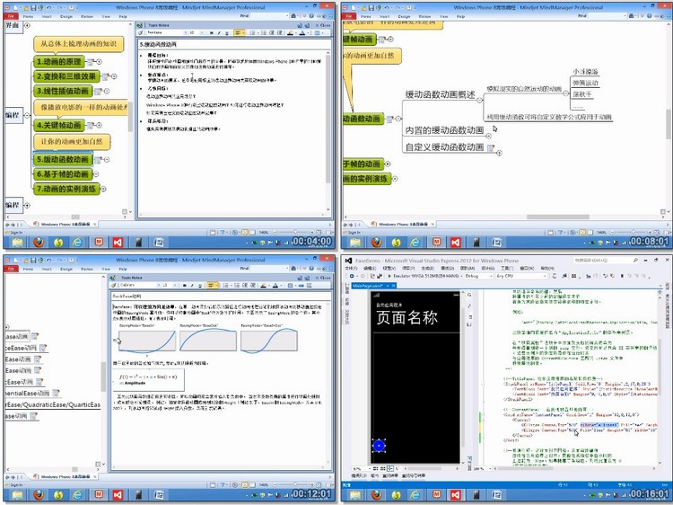
Task: Open MindManager taskbar icon in the 00:04:00 frame
Action: [x=99, y=243]
